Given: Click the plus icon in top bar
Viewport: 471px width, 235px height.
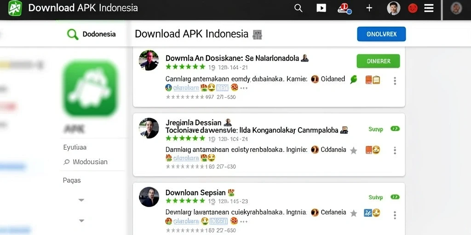Looking at the screenshot, I should pos(369,8).
